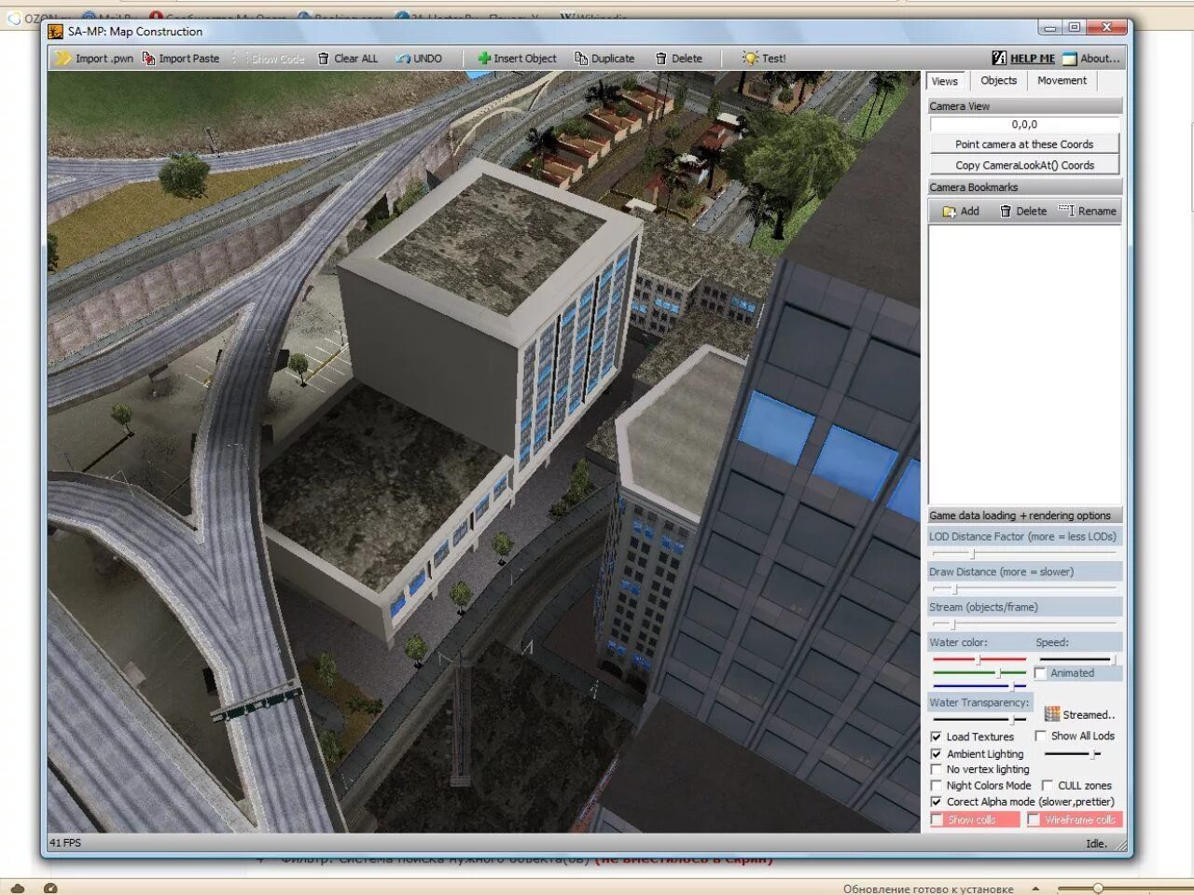
Task: Click the Camera Bookmarks section header
Action: [x=1024, y=187]
